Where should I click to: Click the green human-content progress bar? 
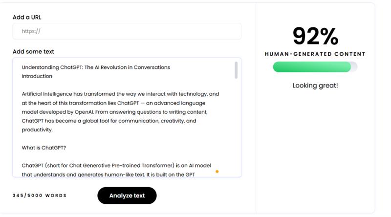click(x=311, y=67)
